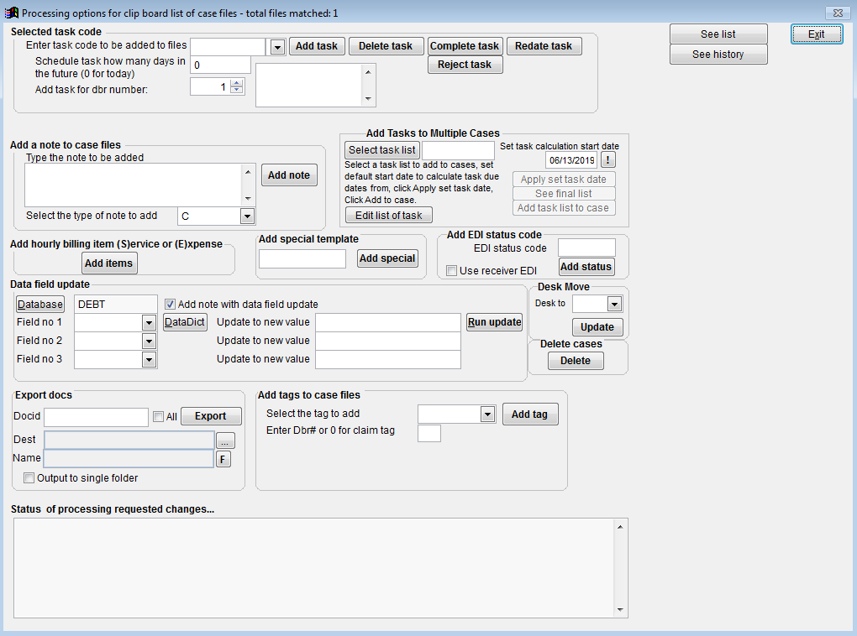Click the Delete task button
857x636 pixels.
(x=386, y=46)
